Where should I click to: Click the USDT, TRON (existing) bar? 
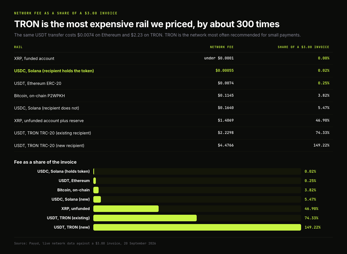point(145,218)
